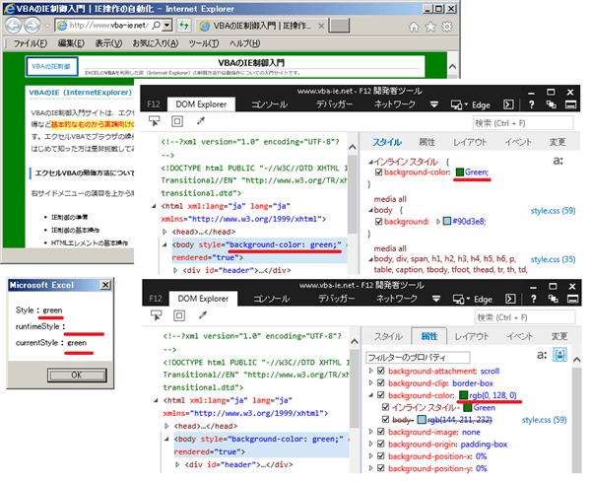The image size is (591, 482).
Task: Click the a: pseudo-state button in upper styles pane
Action: pos(558,161)
